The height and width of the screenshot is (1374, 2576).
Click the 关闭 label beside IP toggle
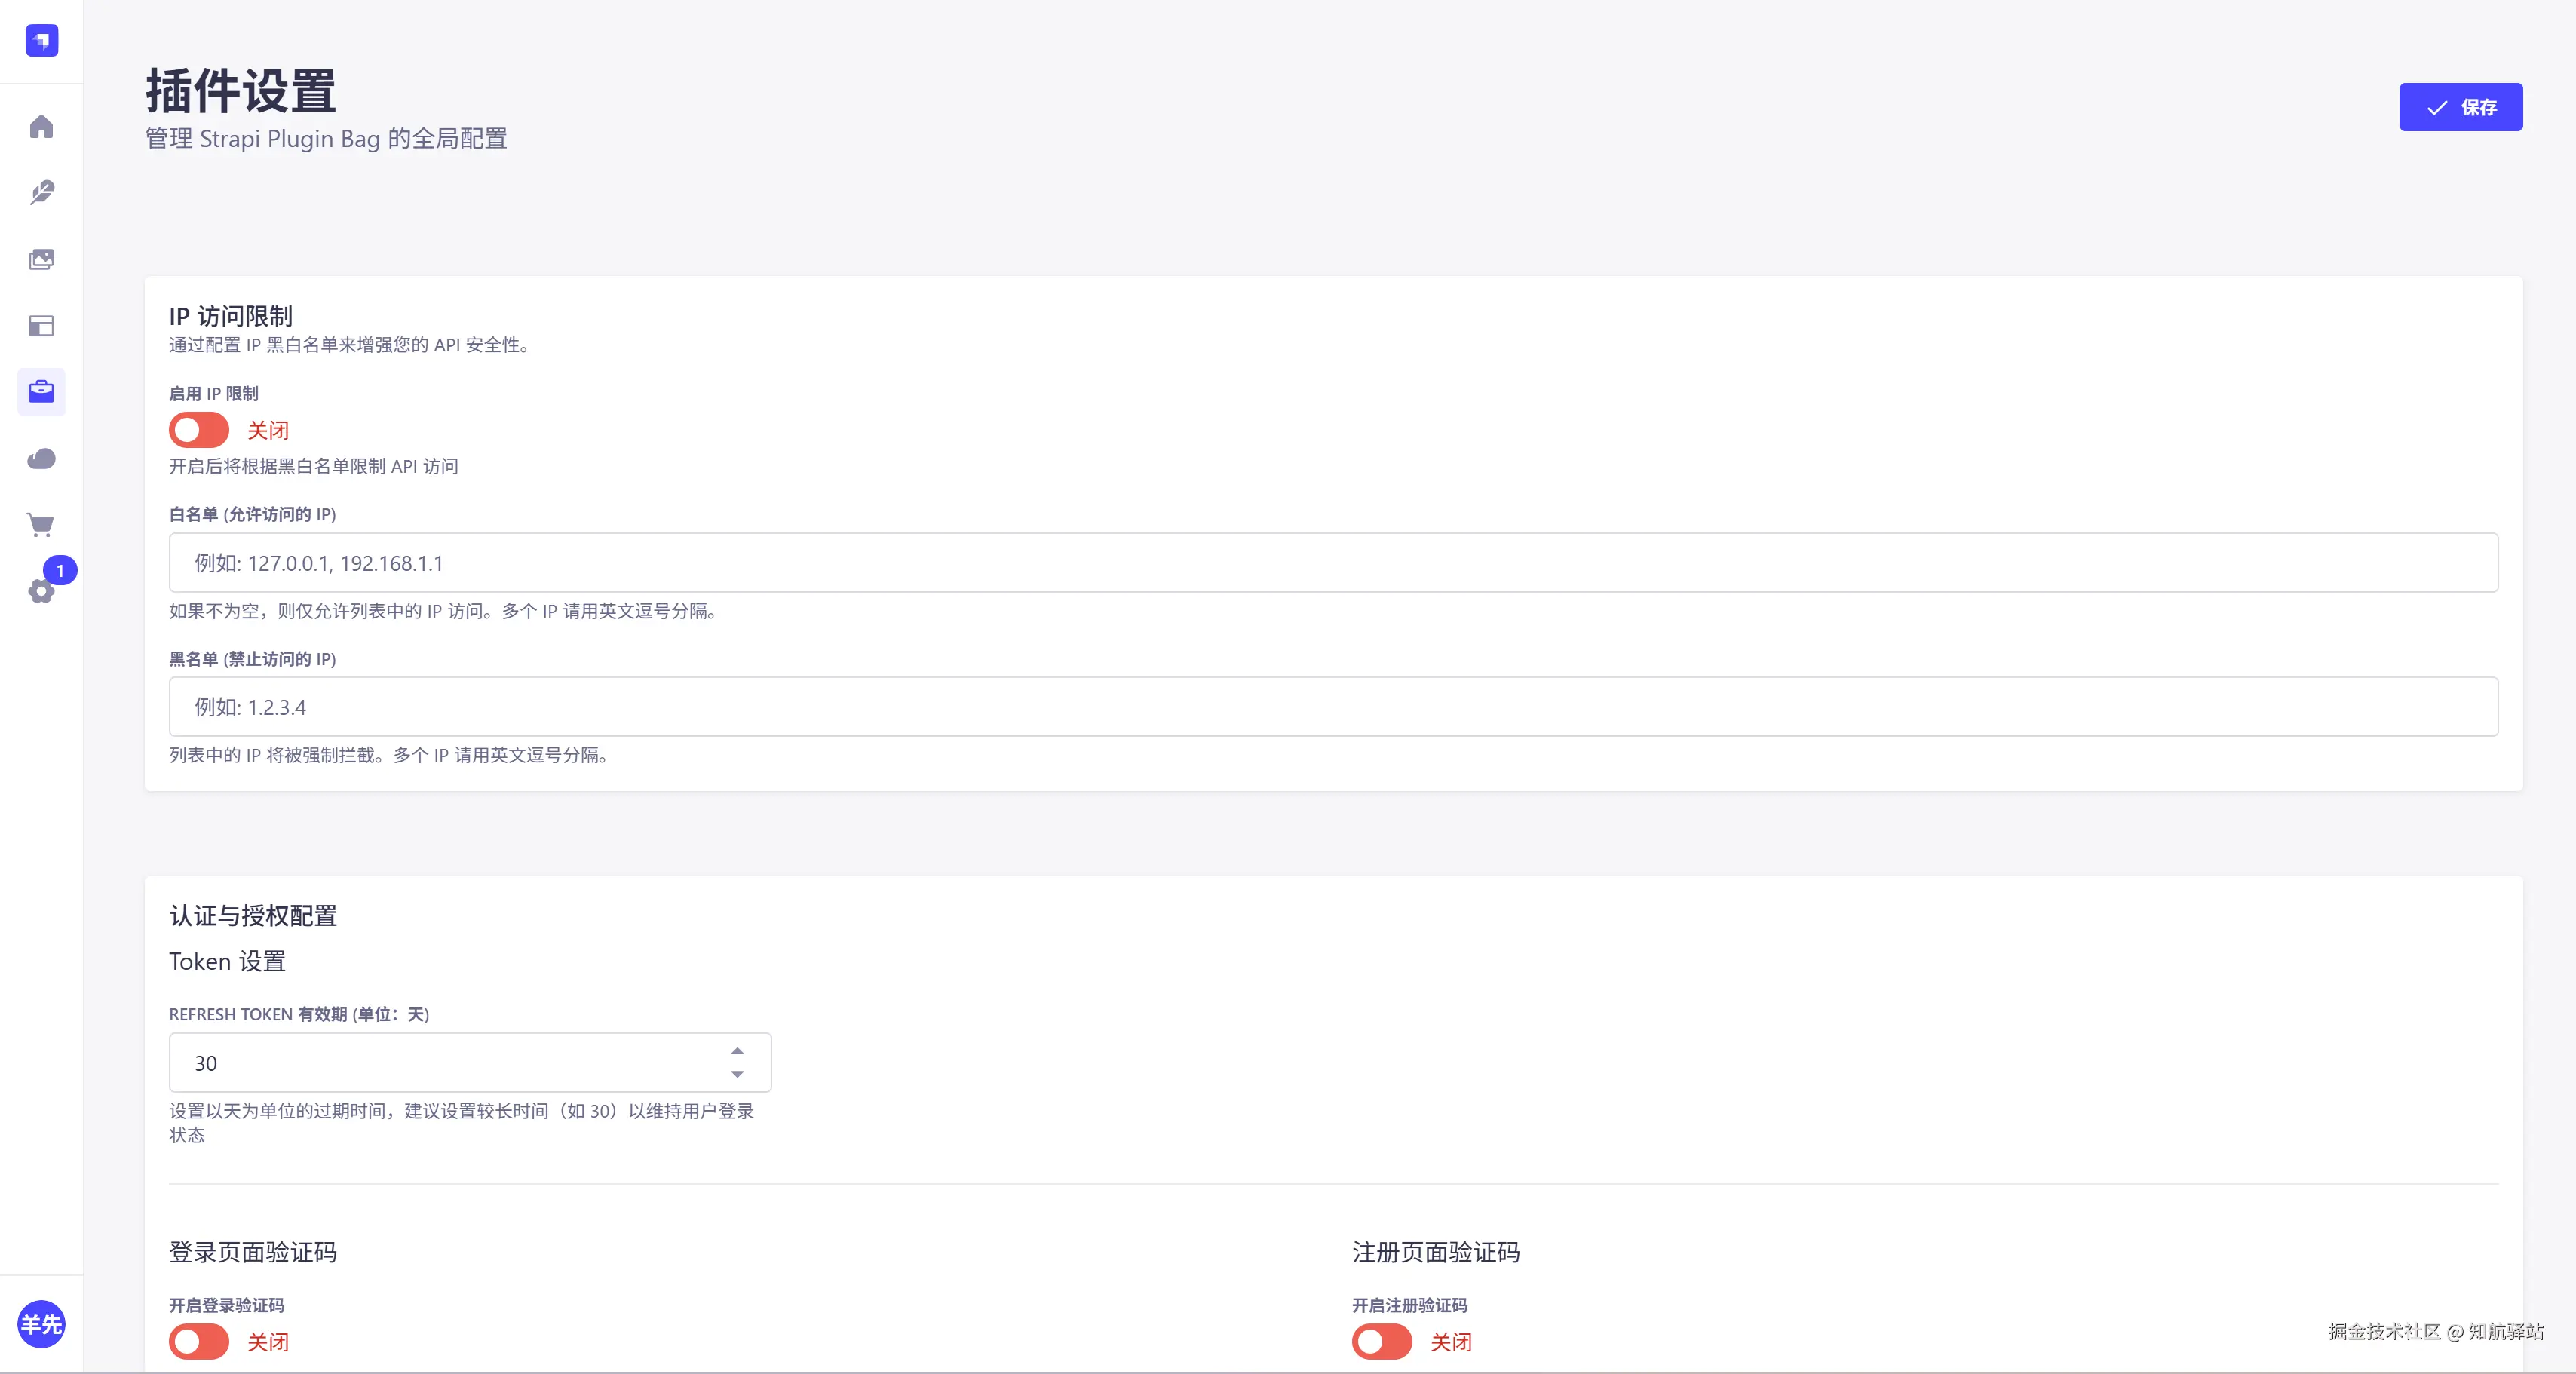(268, 430)
